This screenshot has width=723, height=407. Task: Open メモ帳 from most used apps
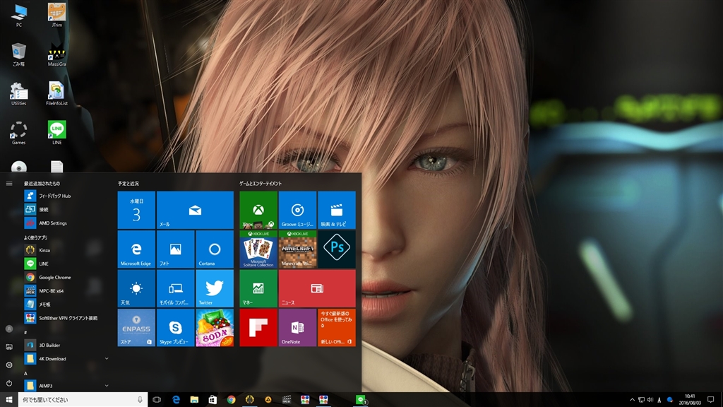(66, 305)
